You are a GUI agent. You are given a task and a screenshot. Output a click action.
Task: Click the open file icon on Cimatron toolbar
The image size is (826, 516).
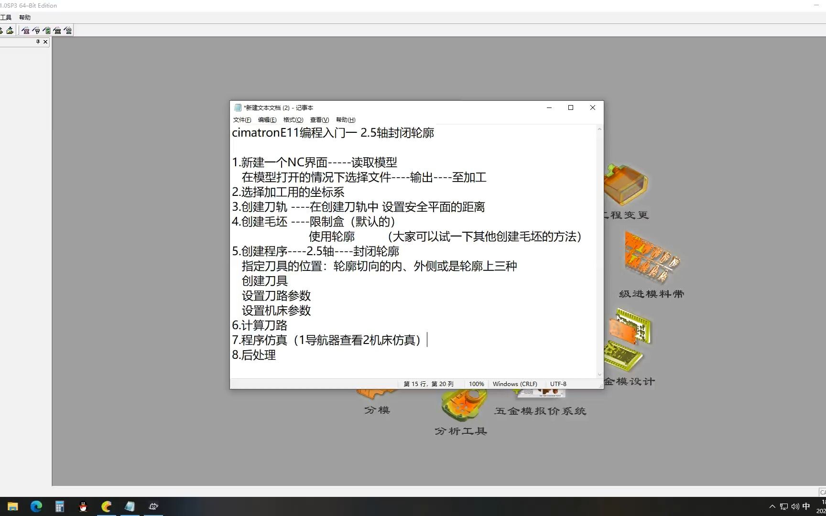click(2, 30)
